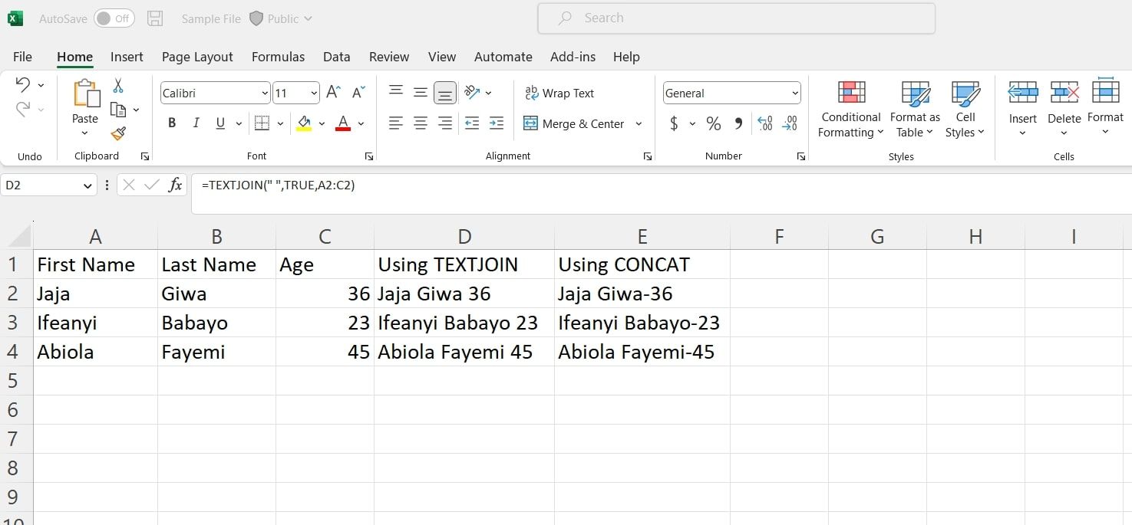Click the Middle Align icon
The height and width of the screenshot is (525, 1132).
pyautogui.click(x=421, y=93)
